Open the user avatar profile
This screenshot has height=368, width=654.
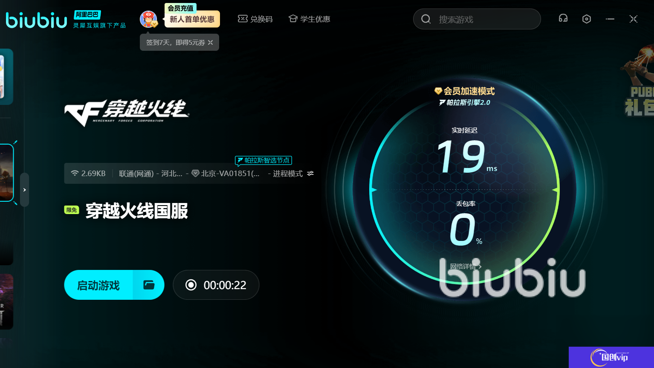148,19
